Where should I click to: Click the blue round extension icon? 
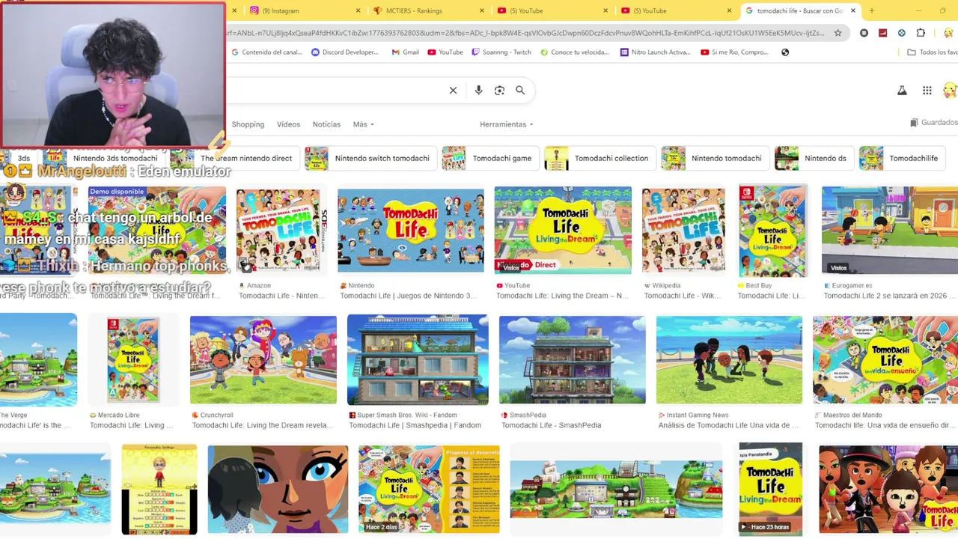pyautogui.click(x=902, y=33)
